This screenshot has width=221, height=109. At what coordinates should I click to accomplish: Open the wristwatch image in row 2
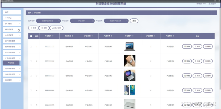pyautogui.click(x=130, y=61)
